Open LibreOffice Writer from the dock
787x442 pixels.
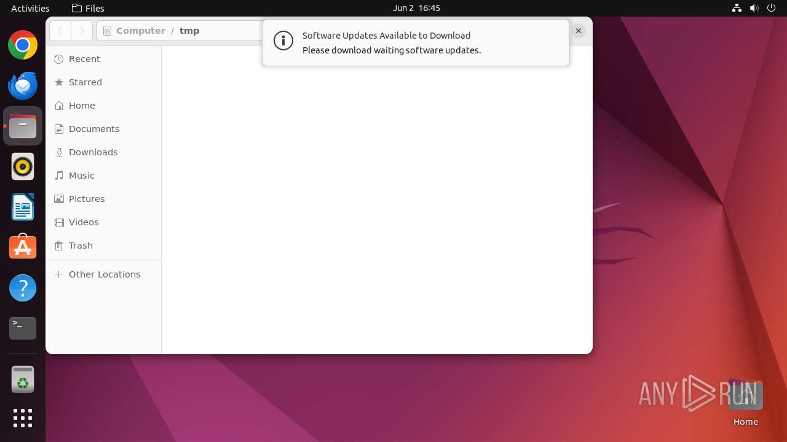coord(23,207)
